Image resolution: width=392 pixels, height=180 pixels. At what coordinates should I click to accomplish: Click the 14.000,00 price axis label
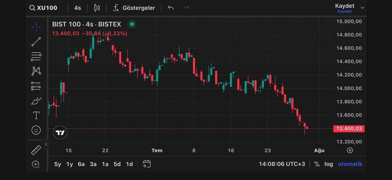349,88
